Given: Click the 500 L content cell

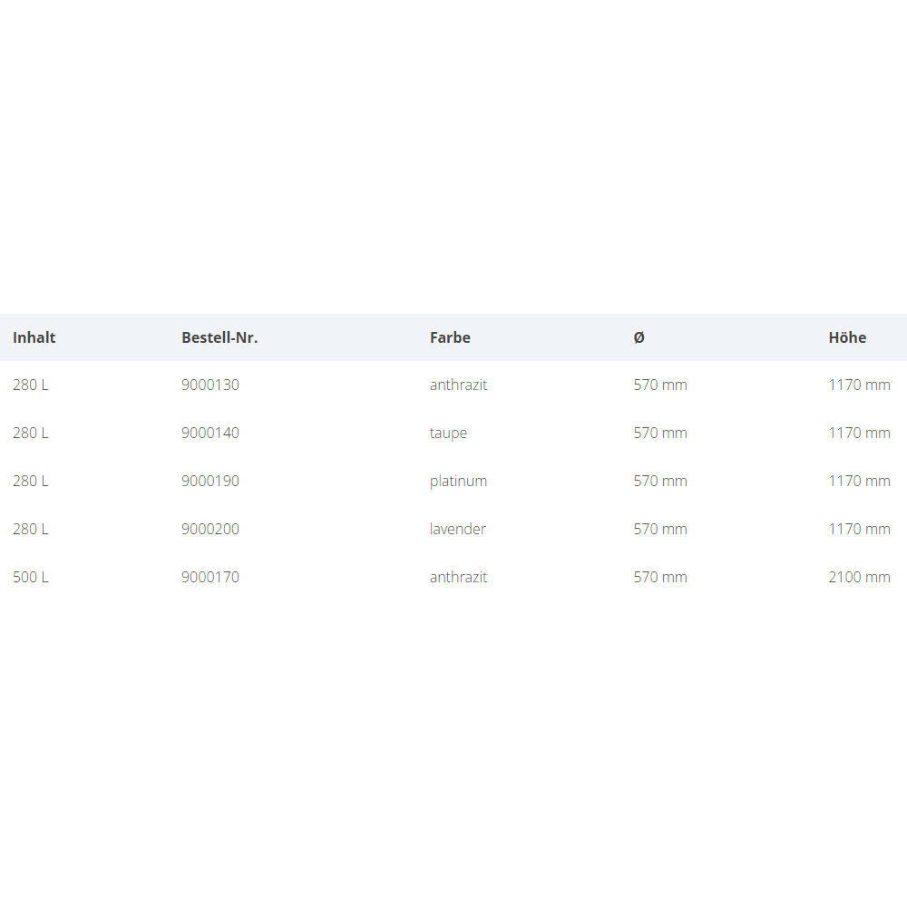Looking at the screenshot, I should (31, 577).
